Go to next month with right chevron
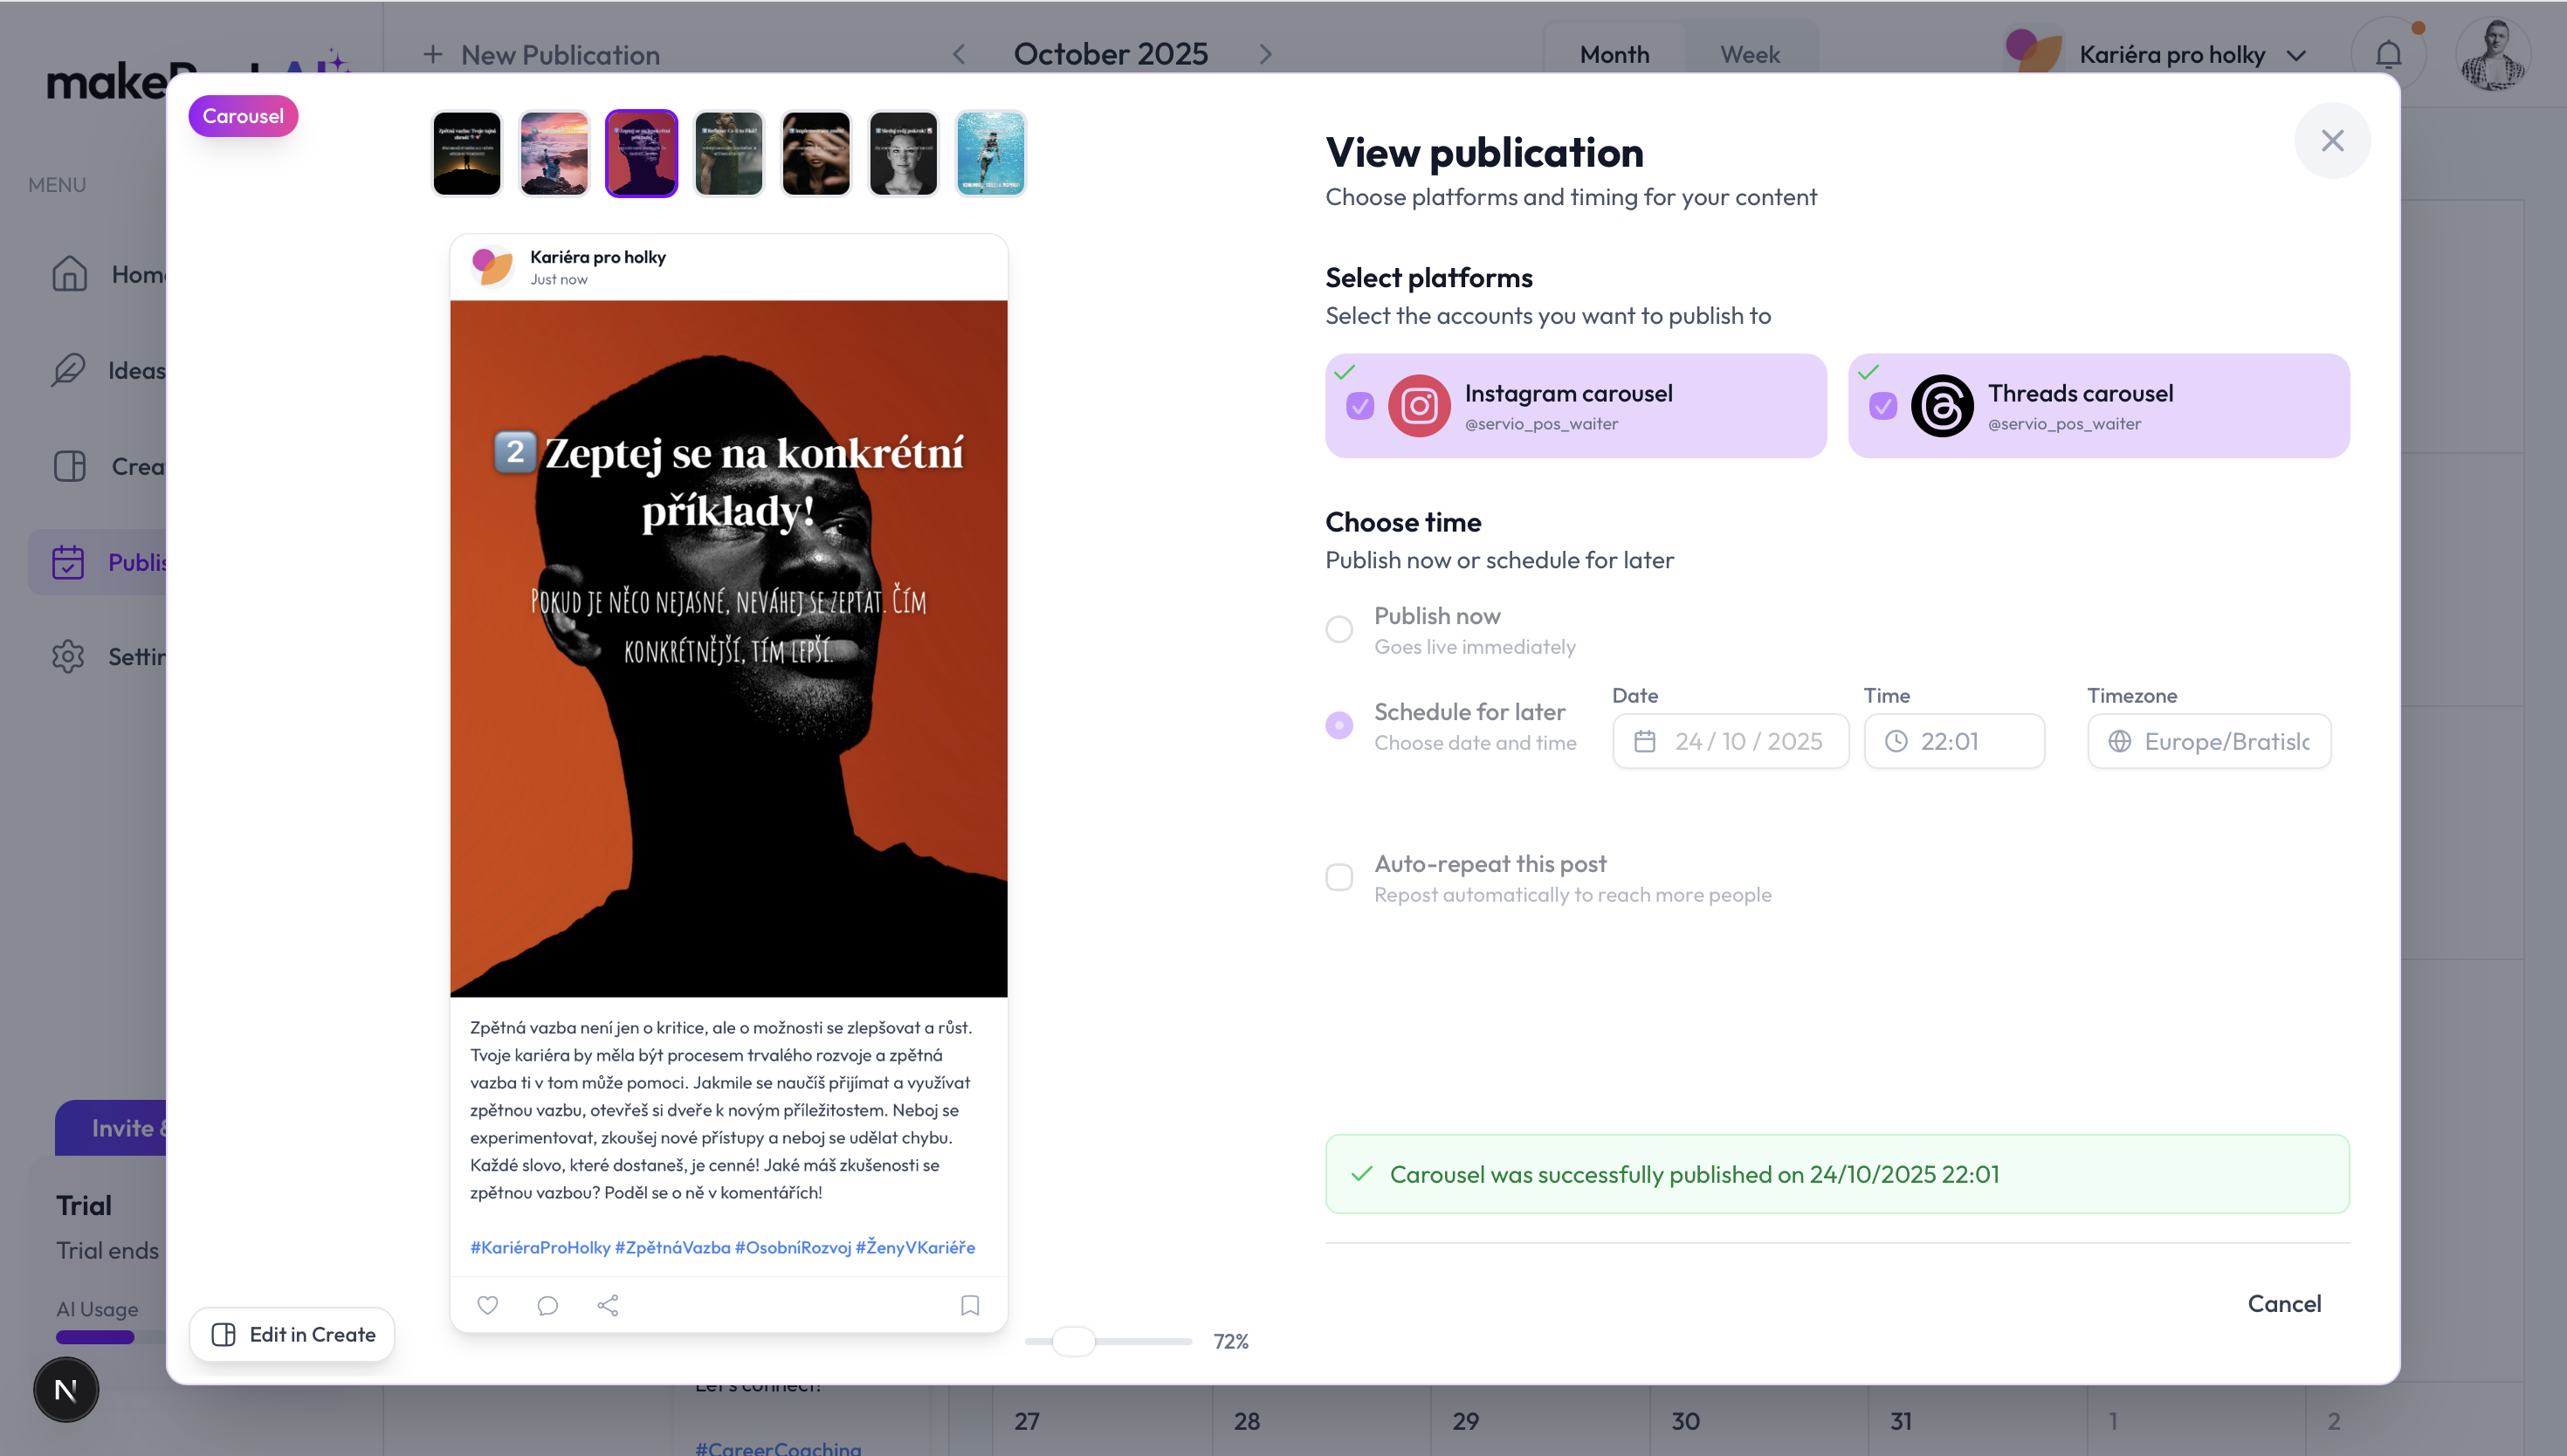The height and width of the screenshot is (1456, 2567). [x=1265, y=54]
